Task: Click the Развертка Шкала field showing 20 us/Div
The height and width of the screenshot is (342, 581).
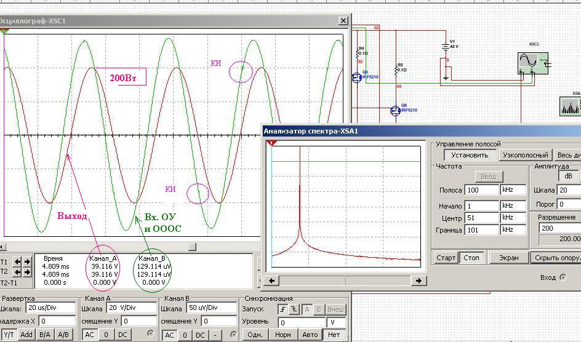Action: [50, 308]
